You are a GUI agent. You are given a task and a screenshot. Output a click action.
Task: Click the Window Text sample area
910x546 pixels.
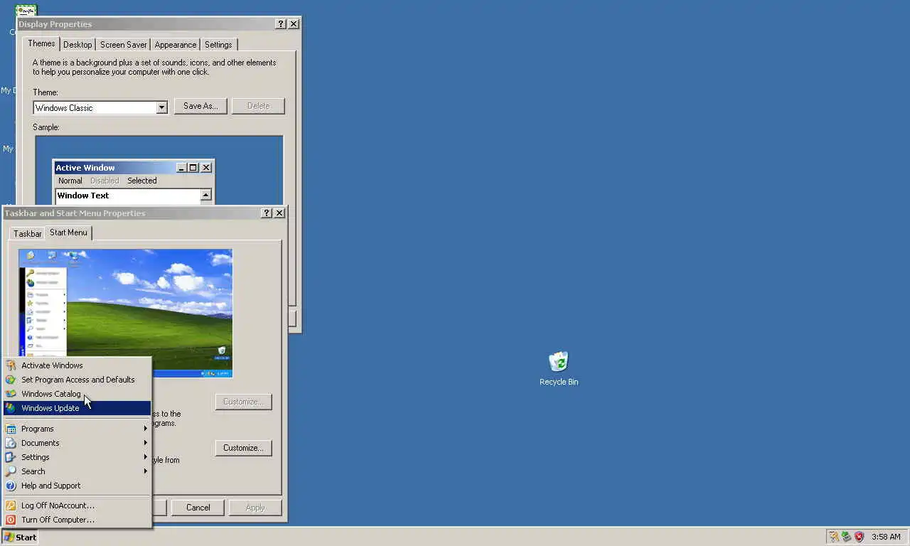point(128,196)
